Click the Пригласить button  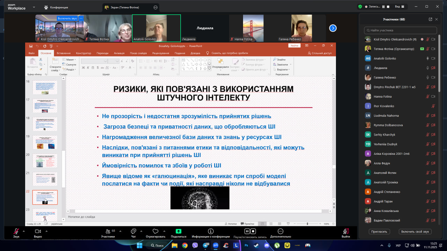(379, 231)
